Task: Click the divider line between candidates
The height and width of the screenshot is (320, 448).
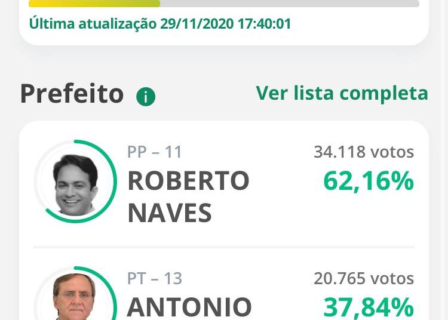Action: tap(224, 247)
